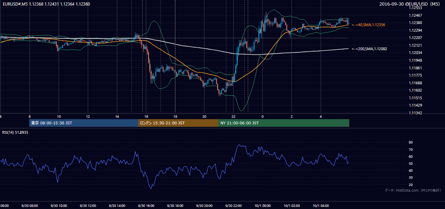Click price axis value 1.11775
The width and height of the screenshot is (445, 209).
[415, 76]
